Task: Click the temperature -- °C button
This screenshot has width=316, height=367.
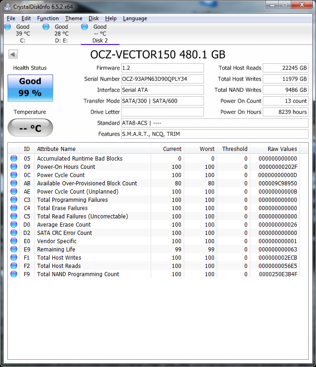Action: click(x=30, y=128)
